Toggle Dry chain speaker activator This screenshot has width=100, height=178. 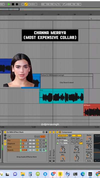pos(37,140)
